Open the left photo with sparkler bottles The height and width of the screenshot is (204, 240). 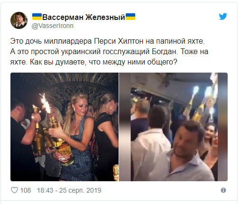pos(65,127)
